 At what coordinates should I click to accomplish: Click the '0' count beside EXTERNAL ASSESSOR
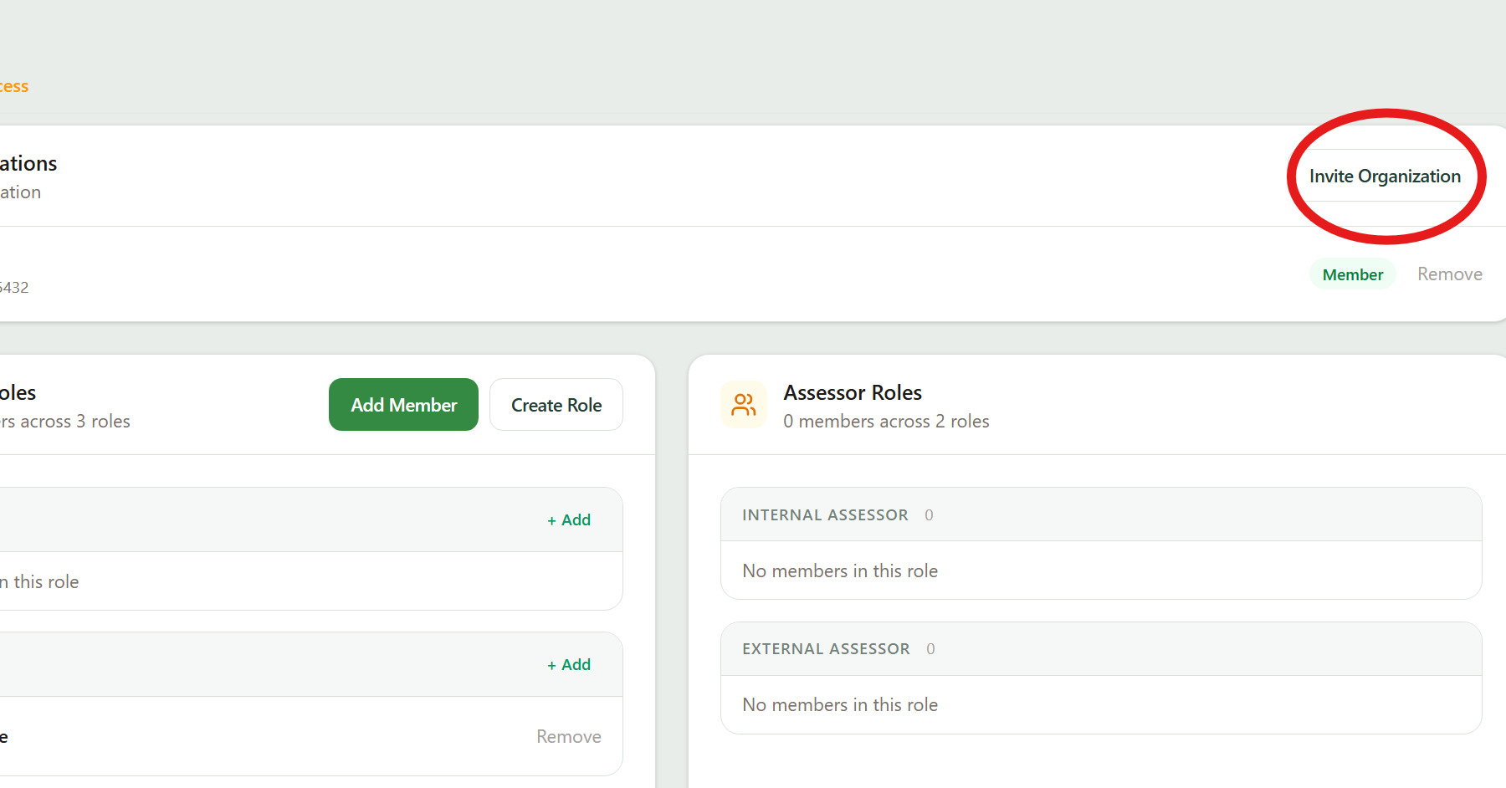[x=930, y=649]
